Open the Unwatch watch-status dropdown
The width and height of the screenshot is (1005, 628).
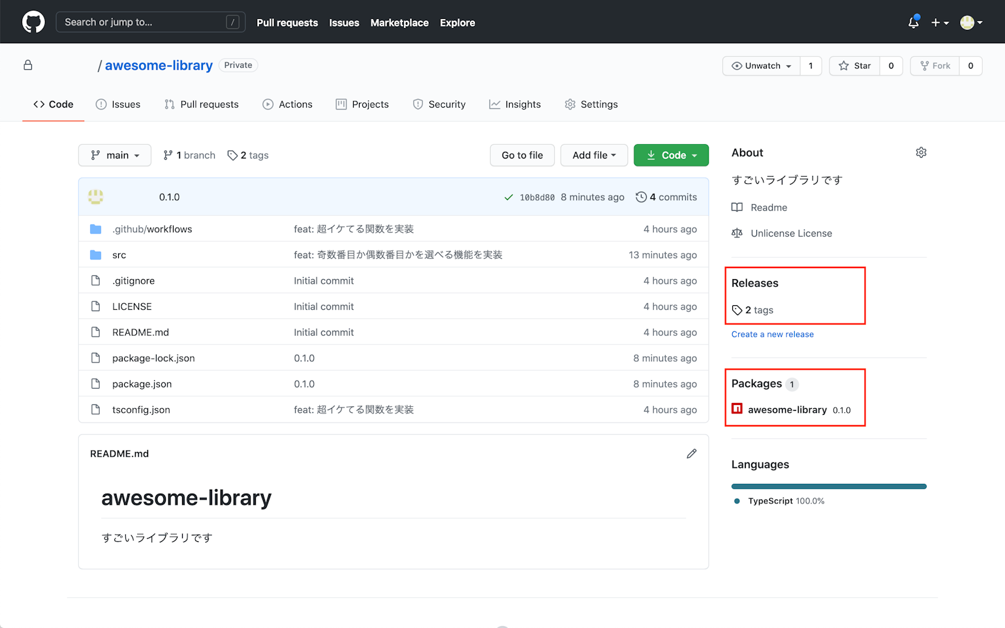click(x=761, y=66)
